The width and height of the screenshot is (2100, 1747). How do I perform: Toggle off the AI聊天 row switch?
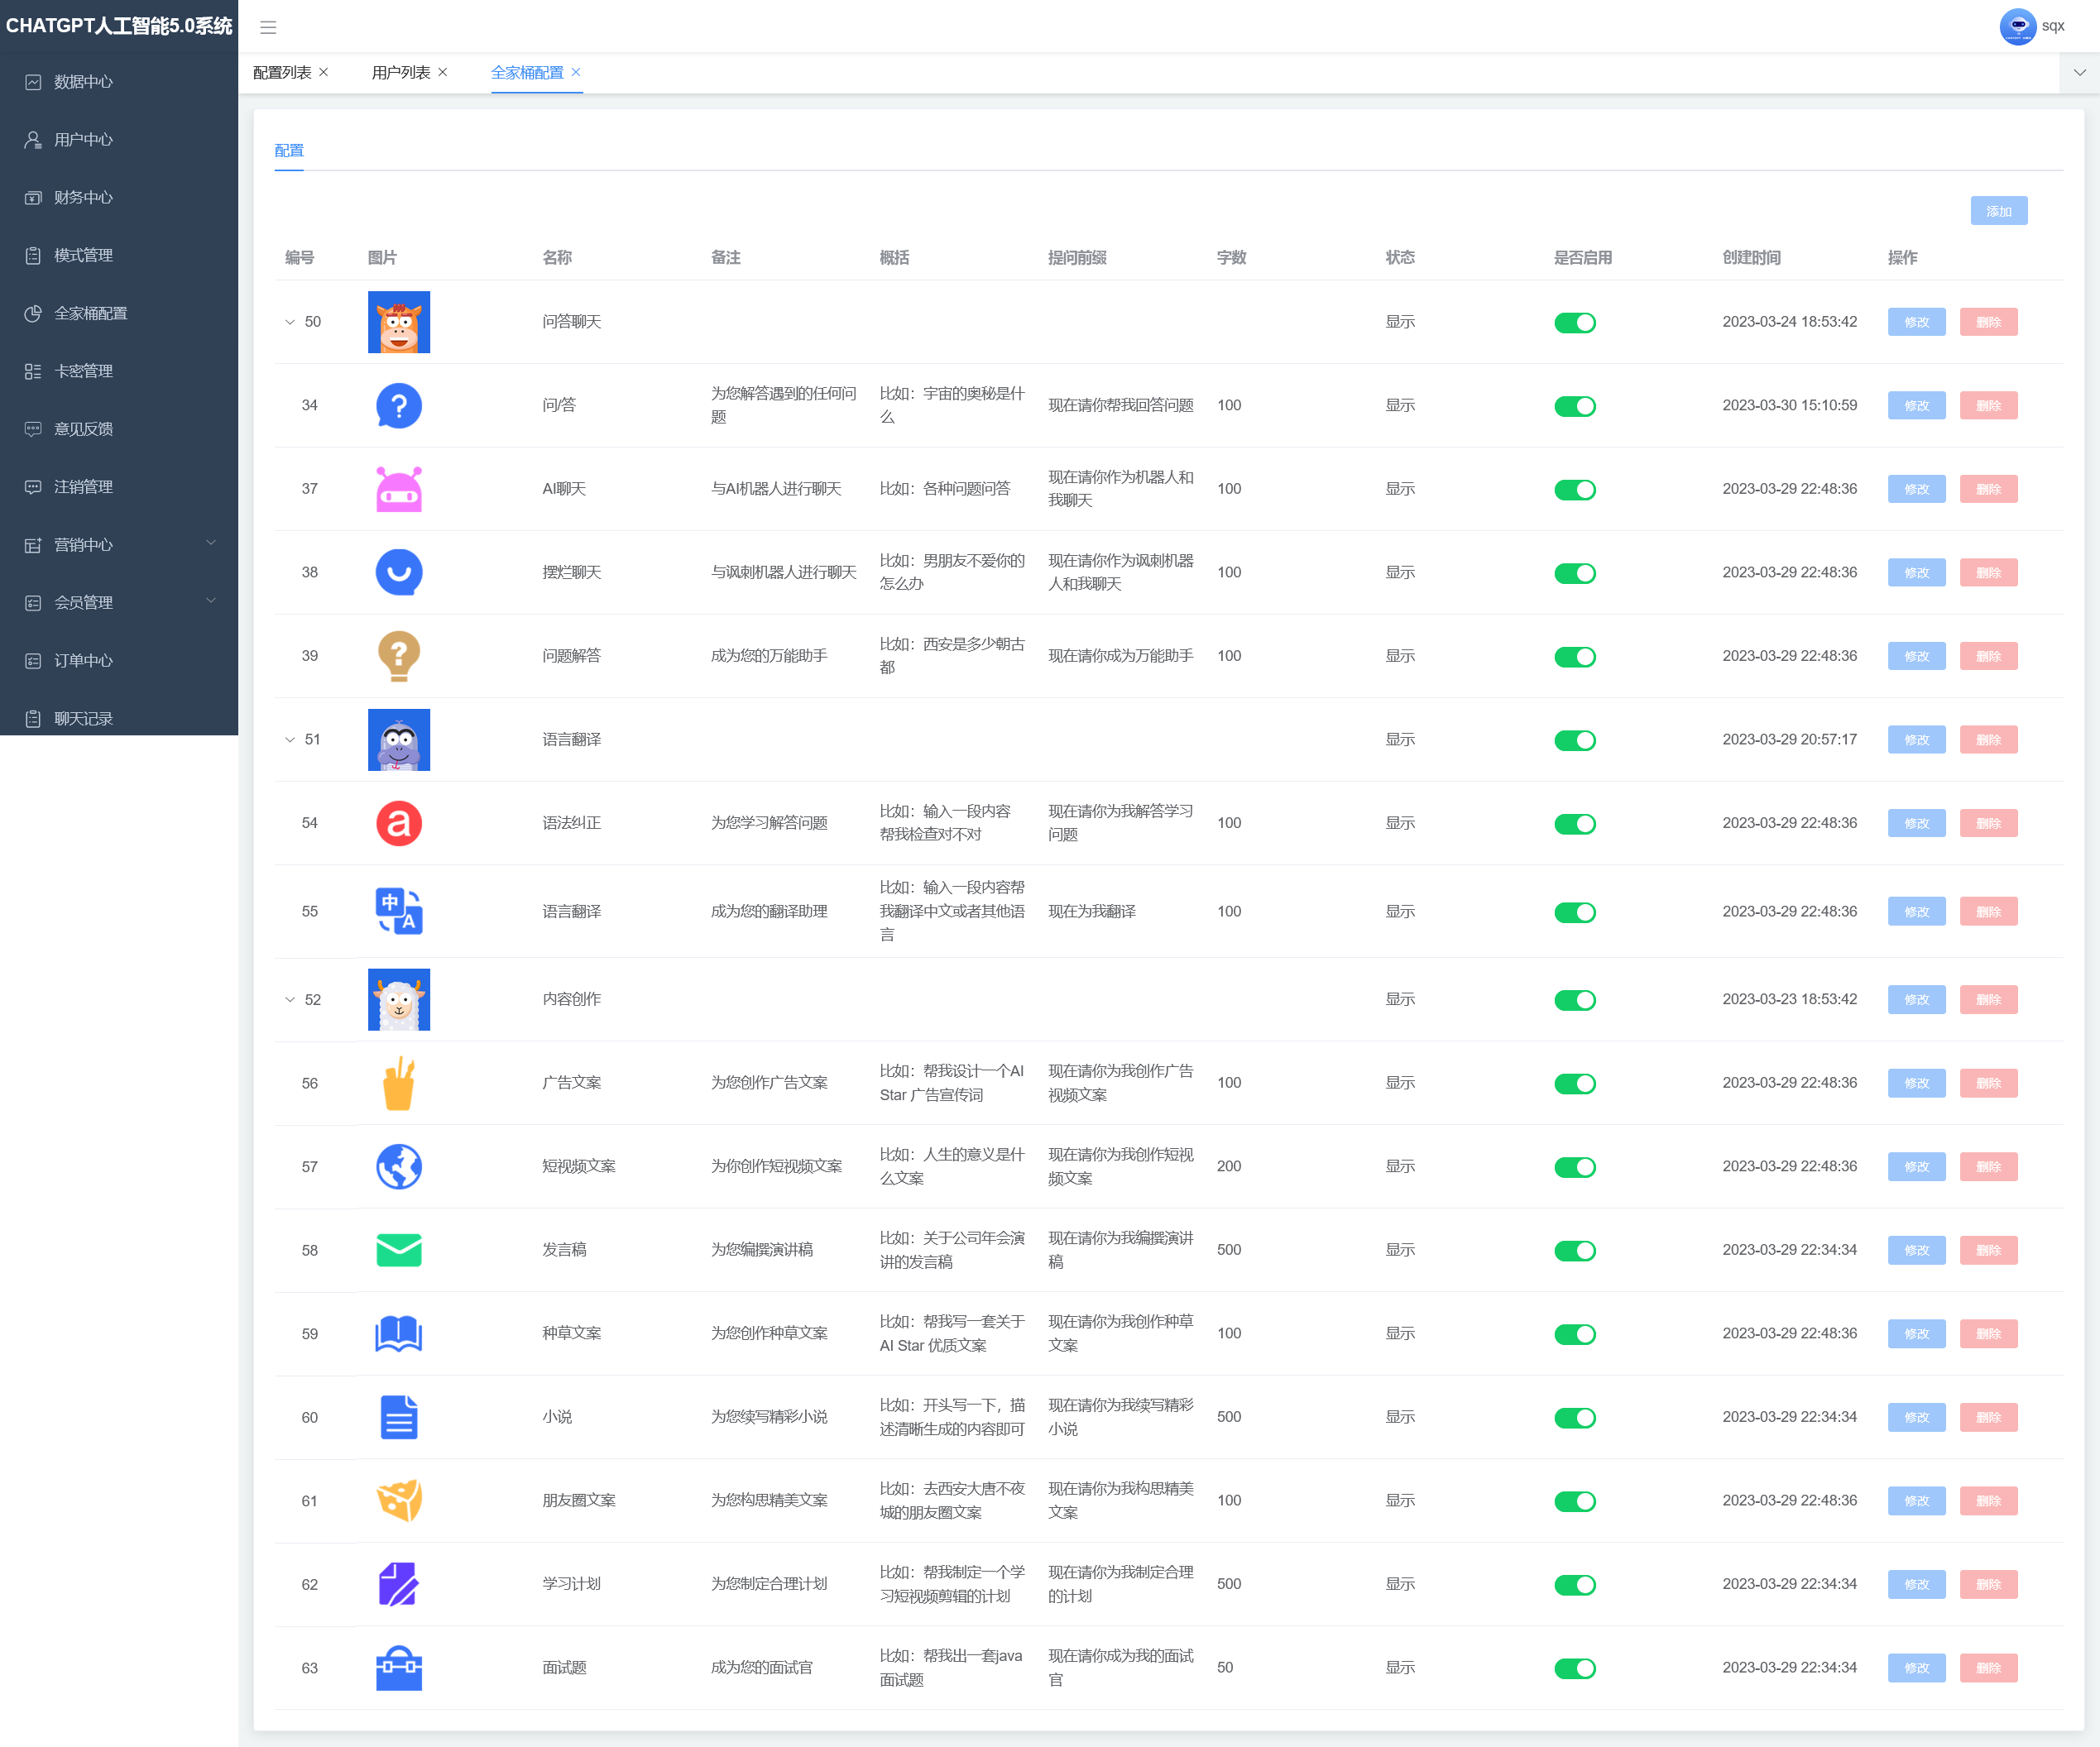click(x=1575, y=490)
